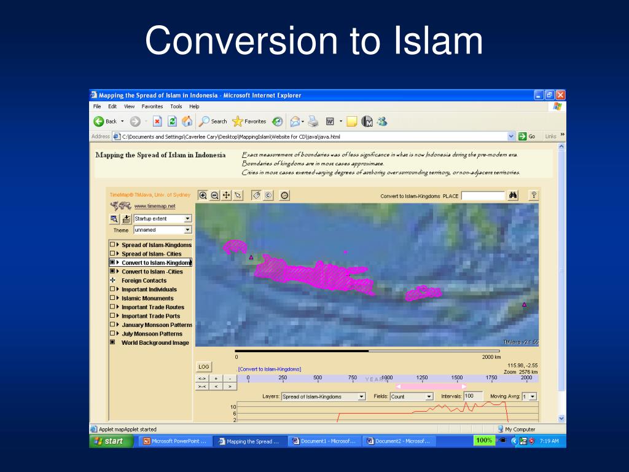Open the Favorites menu
This screenshot has width=629, height=472.
pos(152,106)
